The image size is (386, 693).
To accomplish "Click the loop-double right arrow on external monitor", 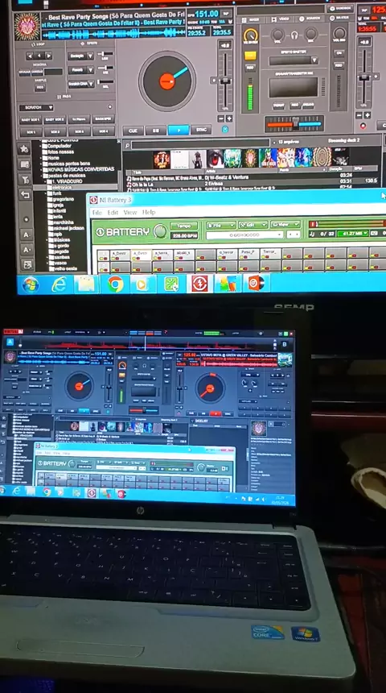I will pos(48,56).
